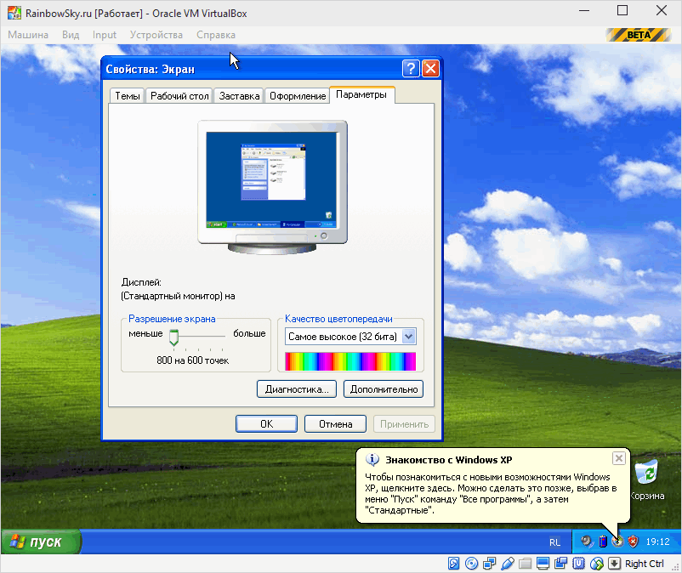Viewport: 682px width, 573px height.
Task: Click the screen resolution slider handle
Action: coord(173,338)
